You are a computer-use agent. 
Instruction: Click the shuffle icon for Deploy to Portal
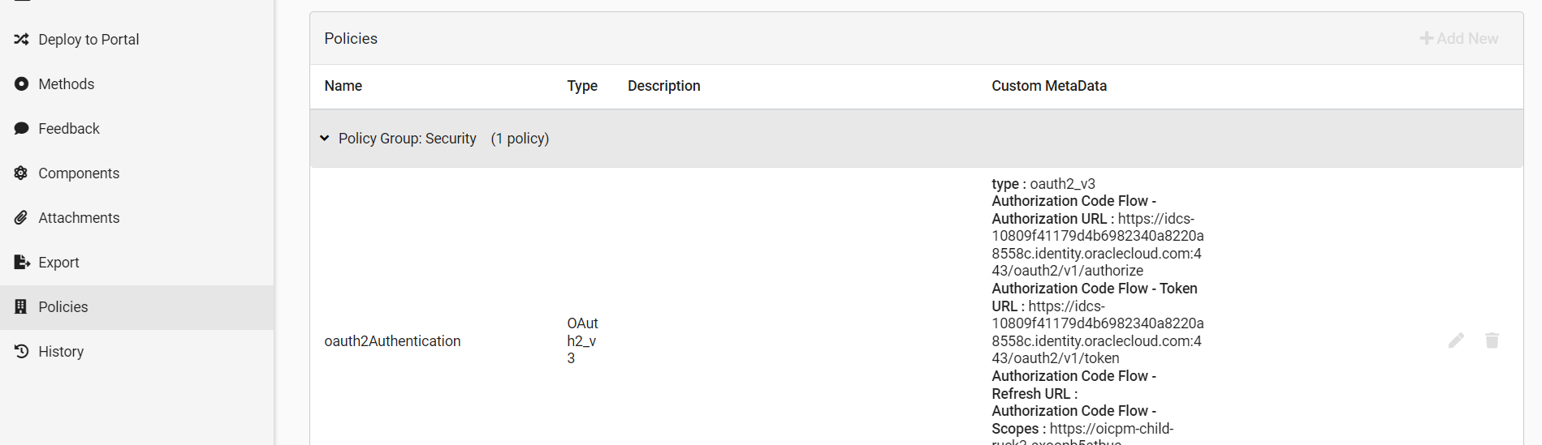tap(21, 39)
